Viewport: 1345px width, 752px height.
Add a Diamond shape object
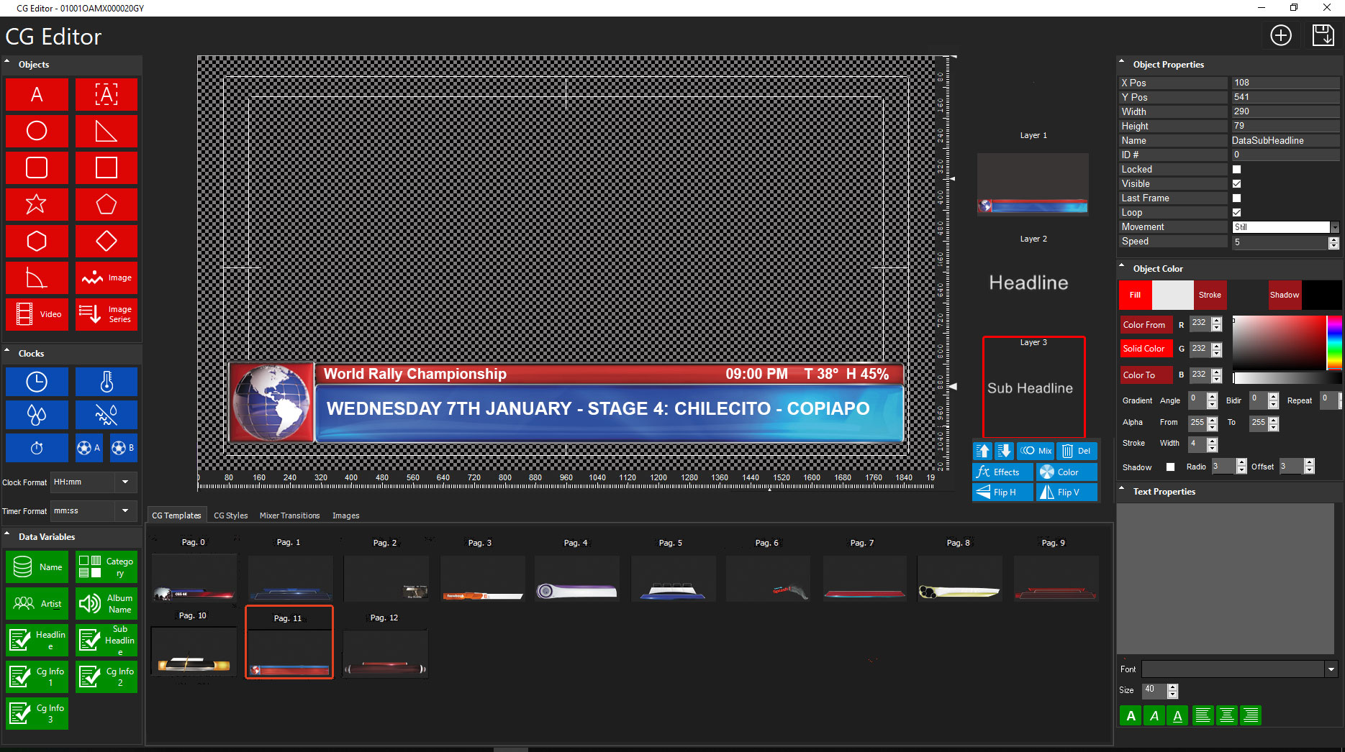pyautogui.click(x=107, y=241)
